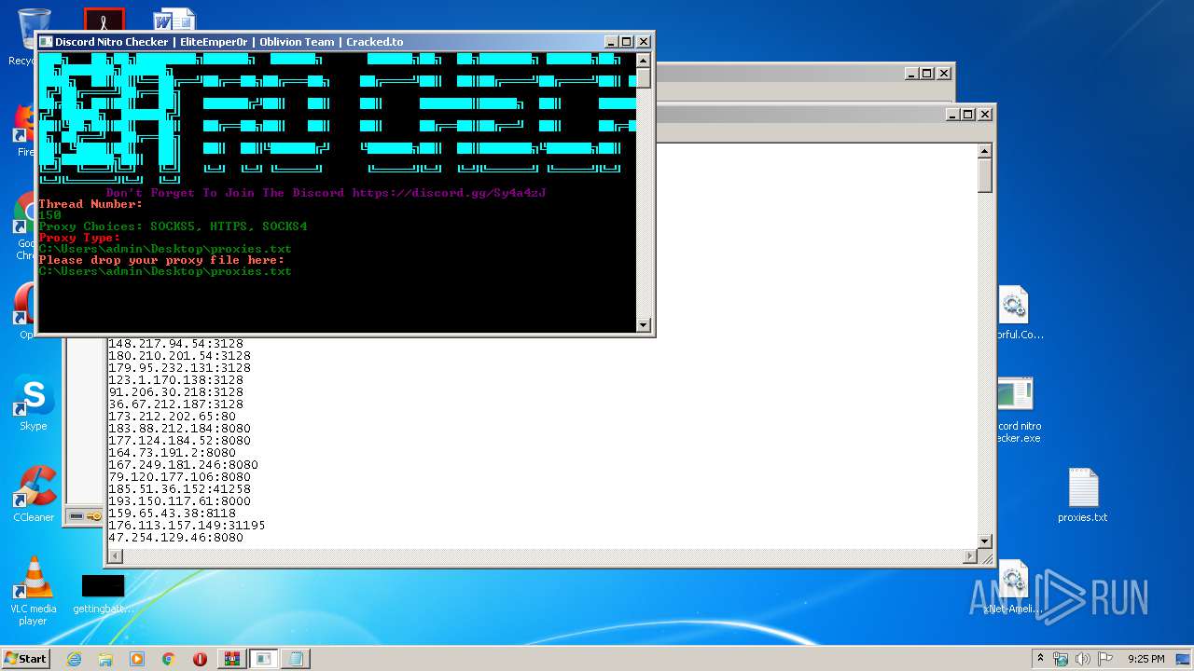
Task: Click proxy line 159.65.43.38:8118
Action: click(172, 514)
